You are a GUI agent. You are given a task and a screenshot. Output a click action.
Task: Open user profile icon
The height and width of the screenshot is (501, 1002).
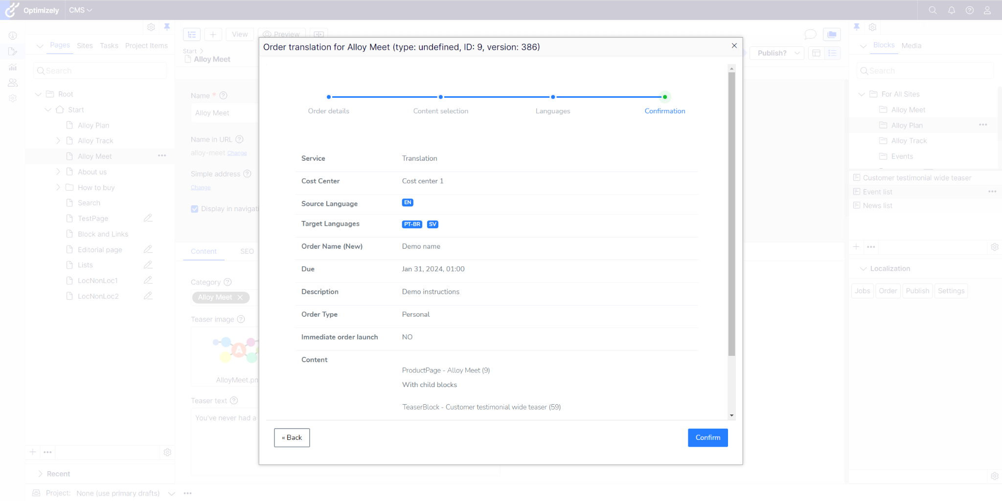pos(987,10)
